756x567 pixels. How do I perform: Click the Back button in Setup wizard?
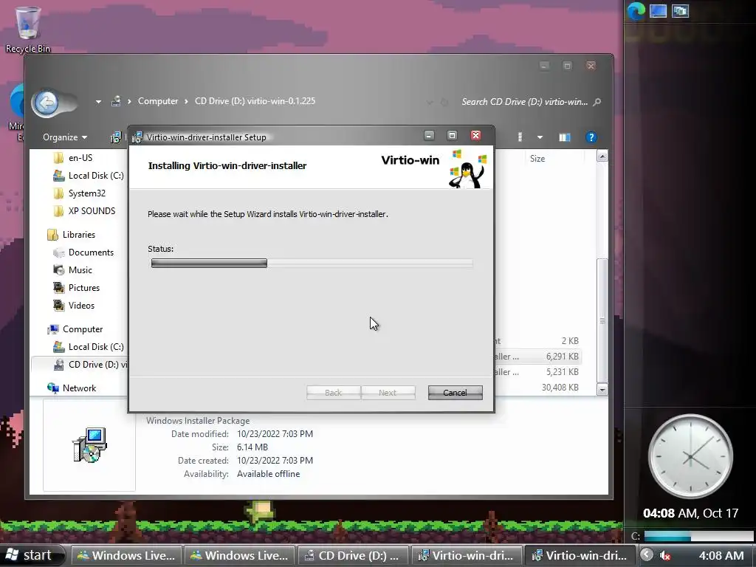coord(333,393)
